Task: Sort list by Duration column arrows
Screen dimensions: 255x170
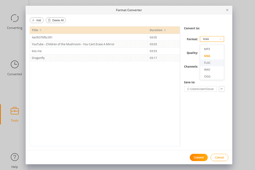Action: 165,30
